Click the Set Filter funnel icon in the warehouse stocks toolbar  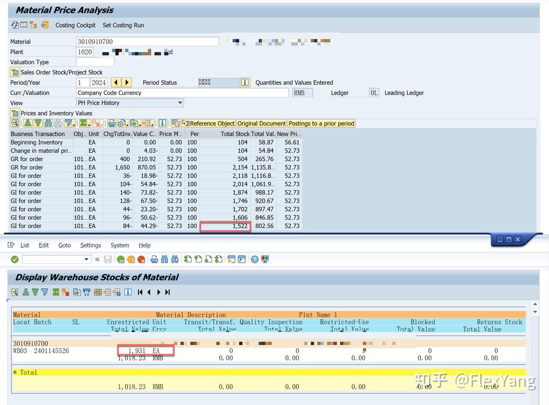point(45,292)
